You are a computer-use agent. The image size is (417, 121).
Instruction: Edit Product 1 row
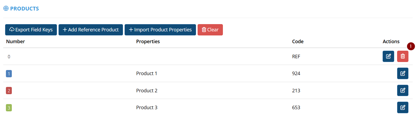point(403,74)
